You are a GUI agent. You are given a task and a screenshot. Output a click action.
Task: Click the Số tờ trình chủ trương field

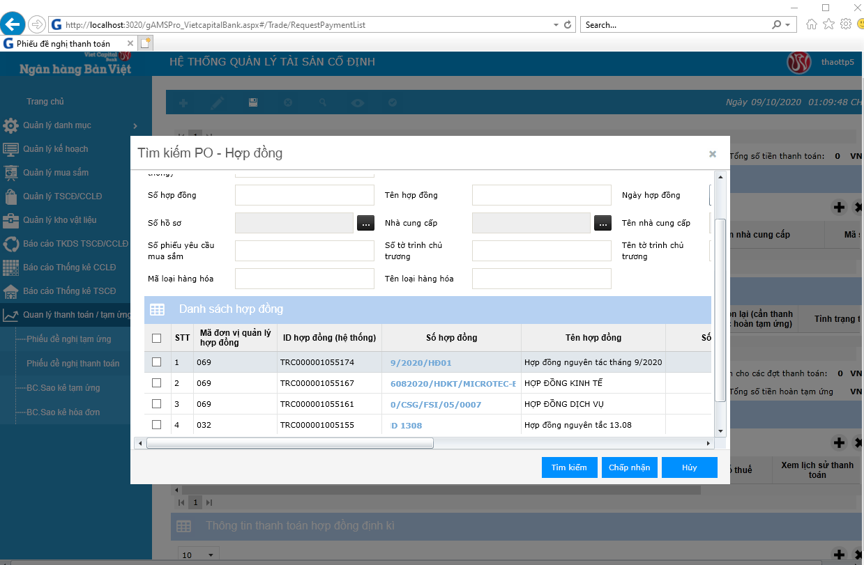[x=542, y=251]
